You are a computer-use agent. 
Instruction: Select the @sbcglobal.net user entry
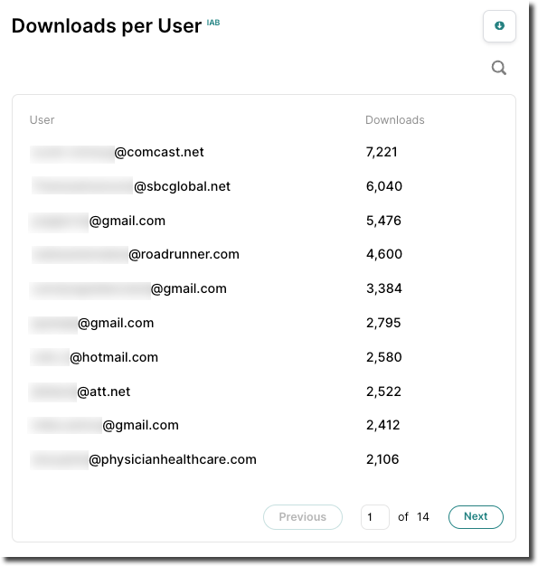[x=131, y=186]
